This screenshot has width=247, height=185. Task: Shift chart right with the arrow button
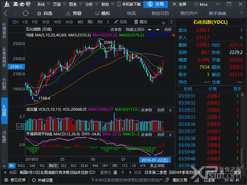(x=158, y=30)
